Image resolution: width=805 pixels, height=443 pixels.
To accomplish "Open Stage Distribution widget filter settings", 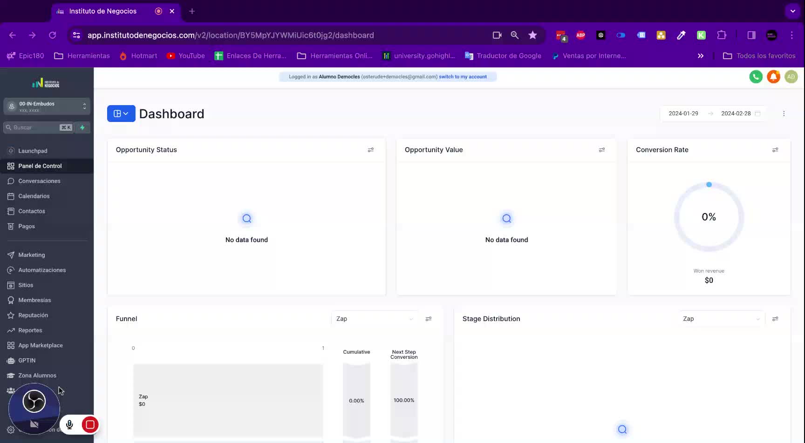I will coord(775,319).
